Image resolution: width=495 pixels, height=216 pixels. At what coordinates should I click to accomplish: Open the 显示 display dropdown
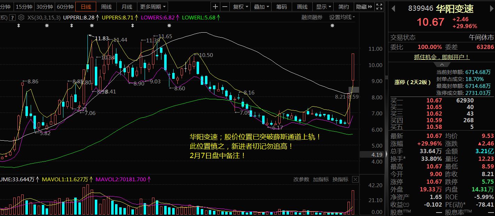tap(324, 7)
